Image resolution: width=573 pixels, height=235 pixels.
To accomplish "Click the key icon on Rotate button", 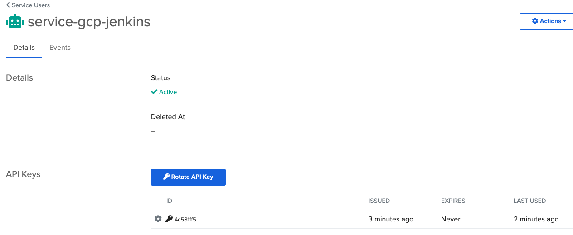I will click(166, 177).
